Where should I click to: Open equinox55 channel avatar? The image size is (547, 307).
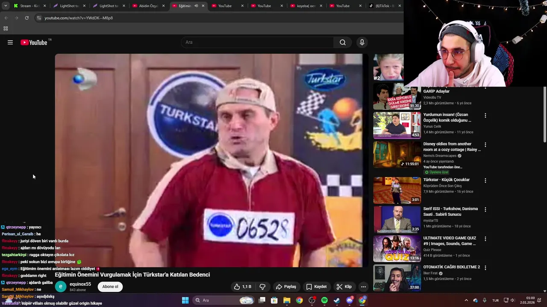click(61, 287)
